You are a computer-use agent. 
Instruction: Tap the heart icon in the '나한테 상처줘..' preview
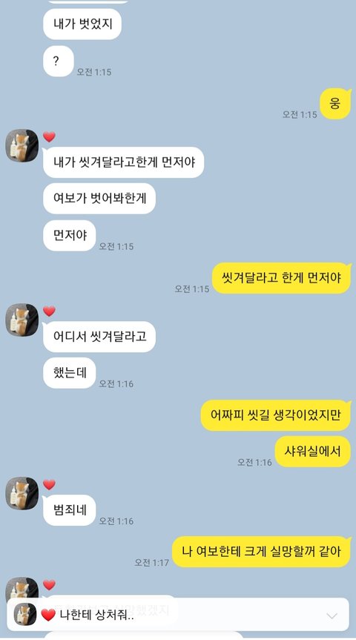coord(48,615)
